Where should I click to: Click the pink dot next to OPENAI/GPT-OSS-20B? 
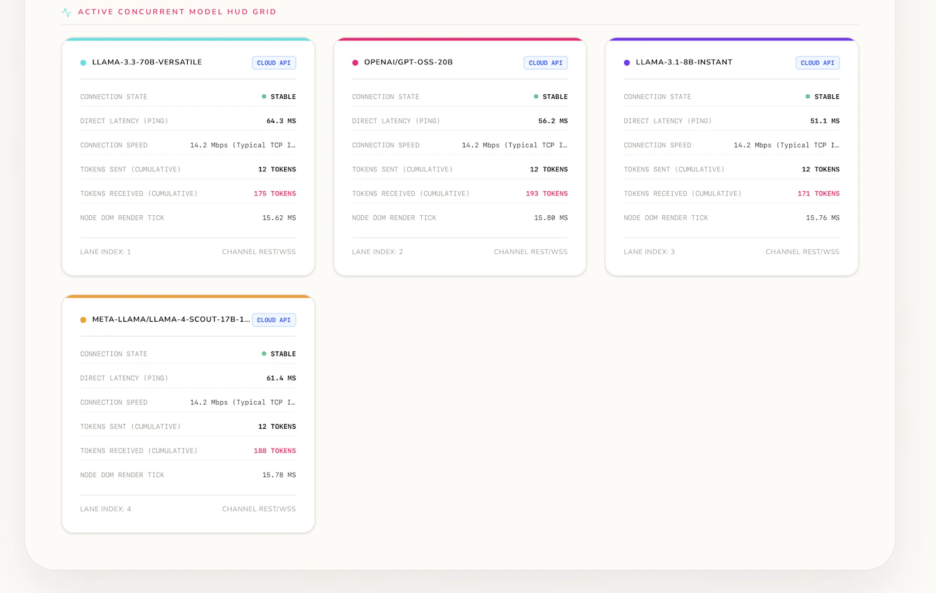(x=355, y=63)
